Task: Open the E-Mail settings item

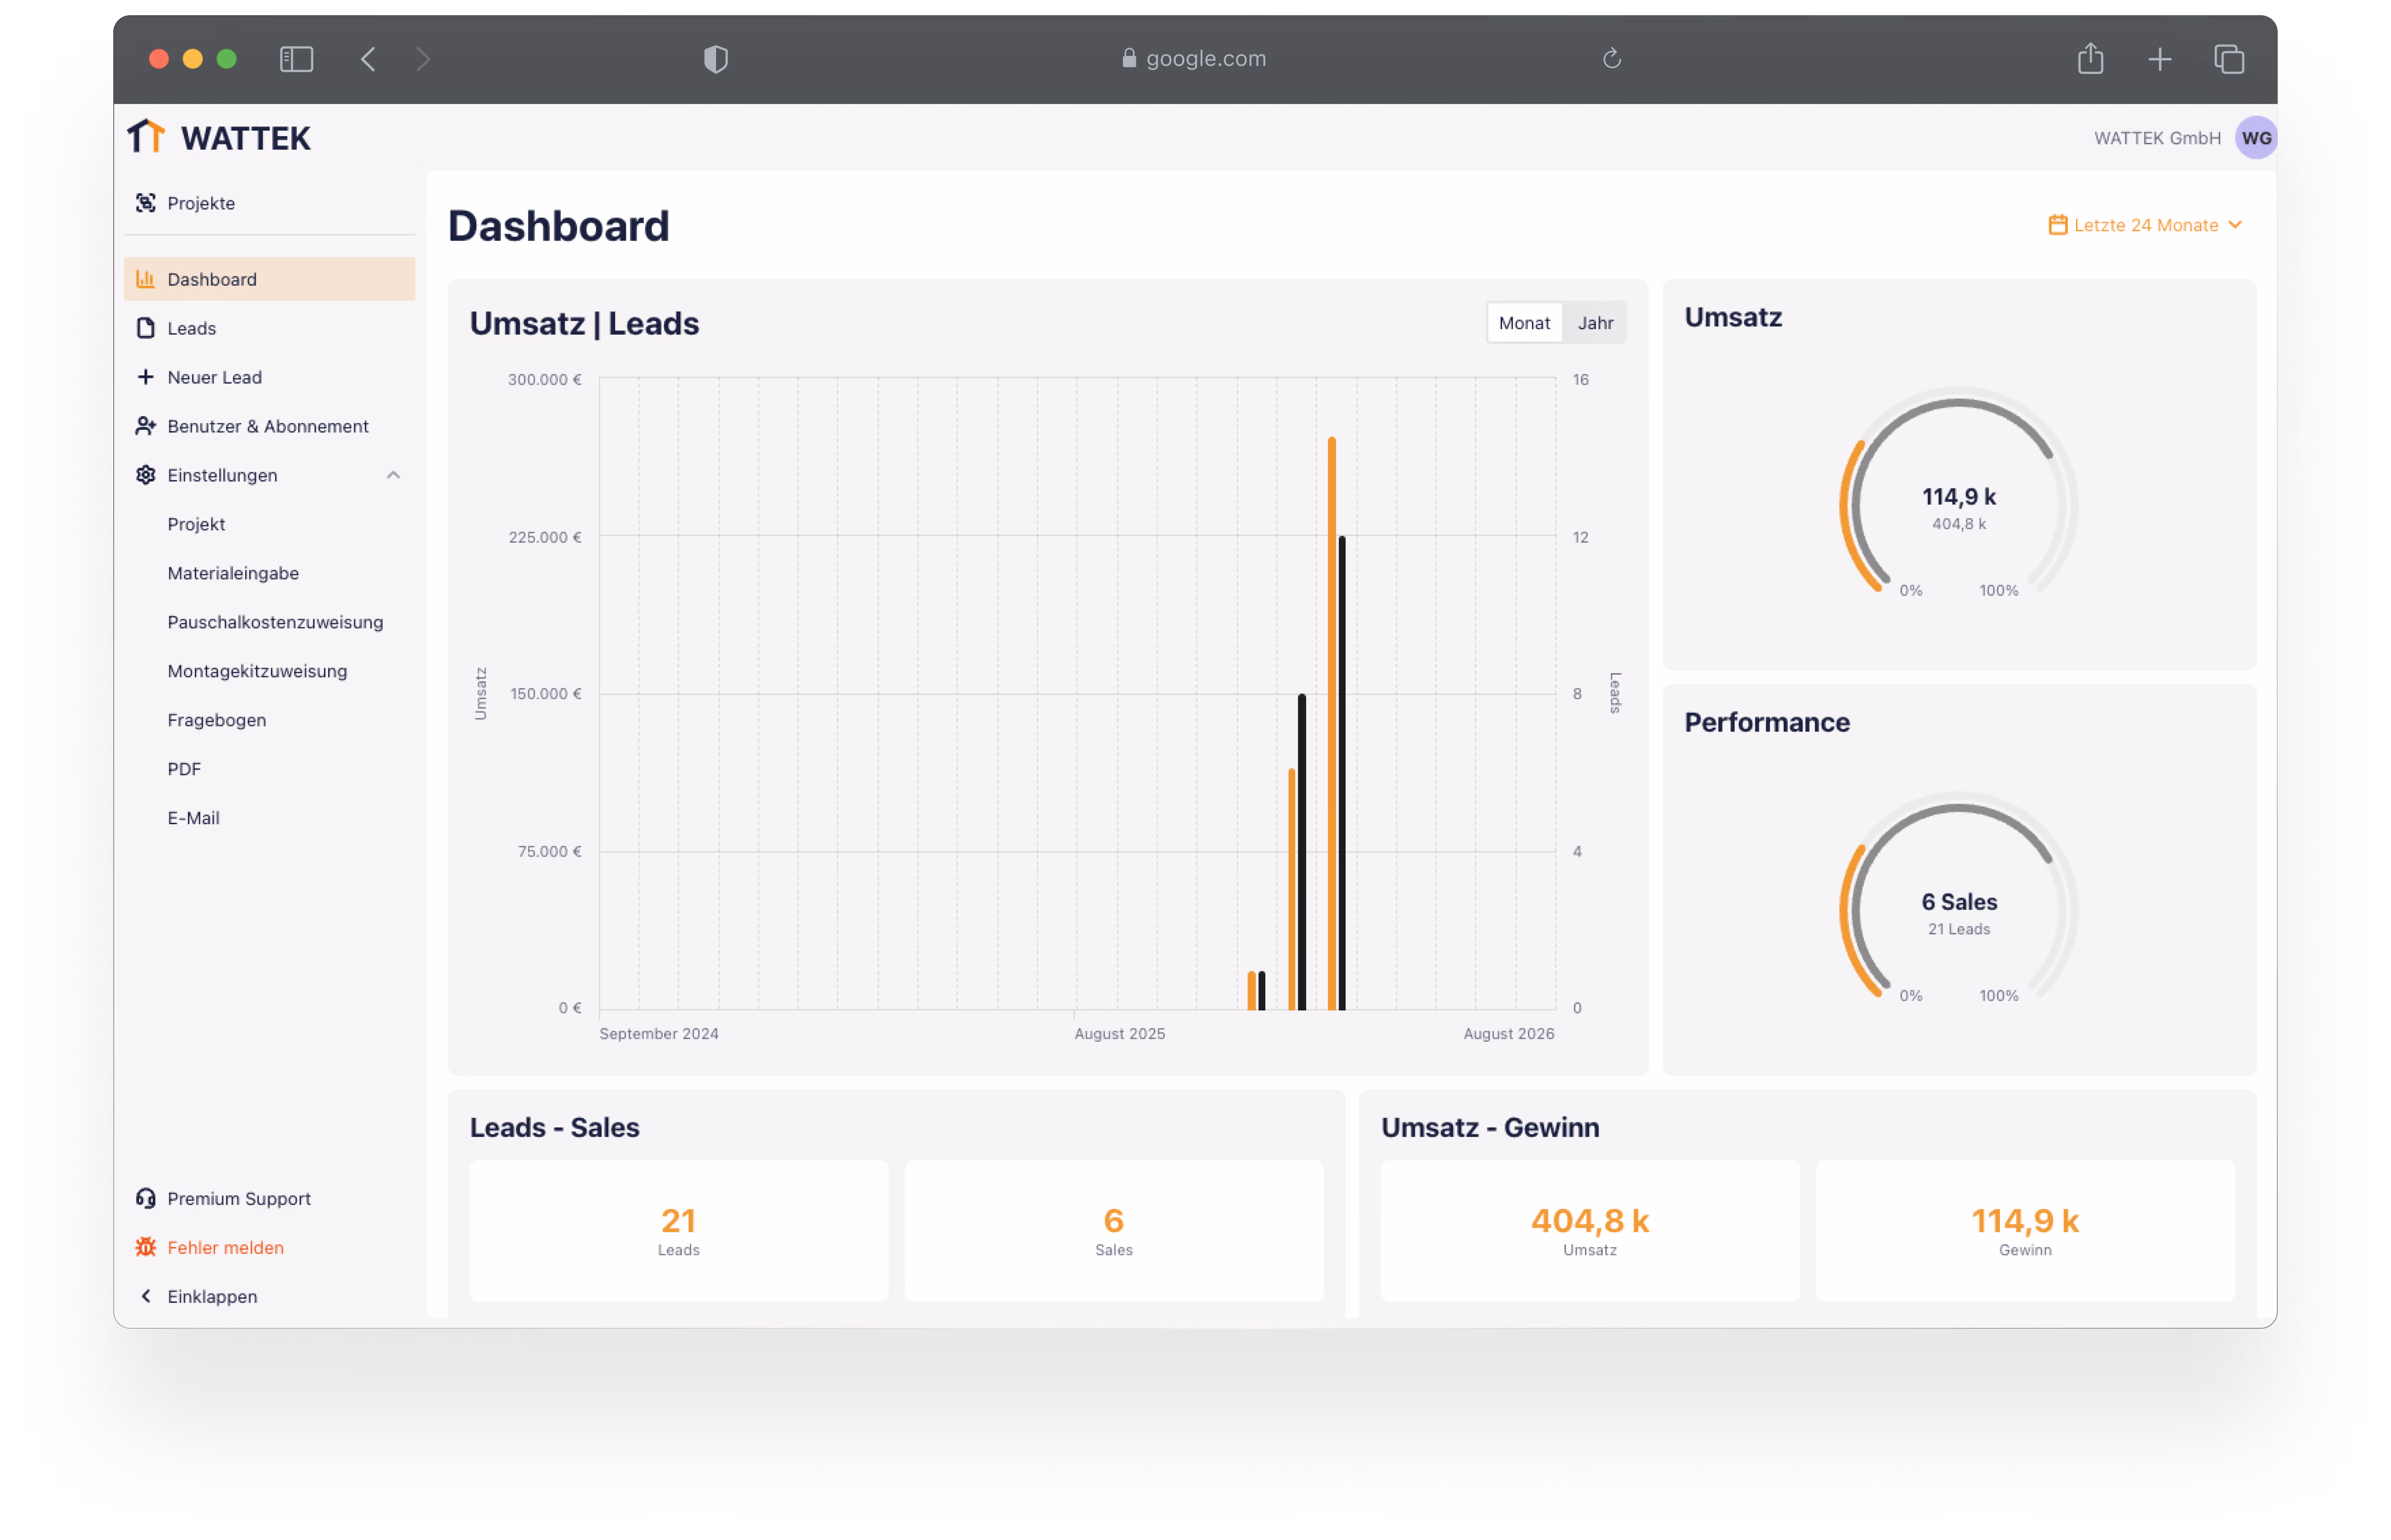Action: pyautogui.click(x=193, y=818)
